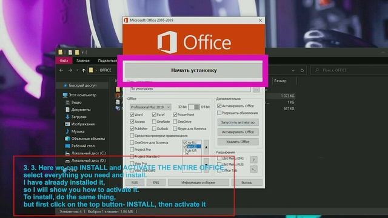Image resolution: width=388 pixels, height=218 pixels.
Task: Click the folder icon in the Explorer address bar
Action: point(91,70)
